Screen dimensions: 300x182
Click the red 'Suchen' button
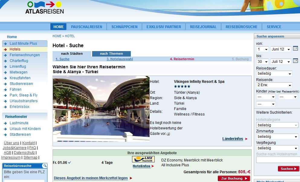coord(288,169)
